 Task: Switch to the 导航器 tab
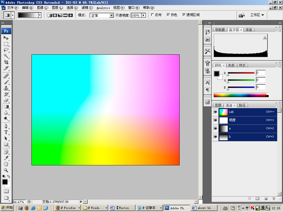click(220, 30)
